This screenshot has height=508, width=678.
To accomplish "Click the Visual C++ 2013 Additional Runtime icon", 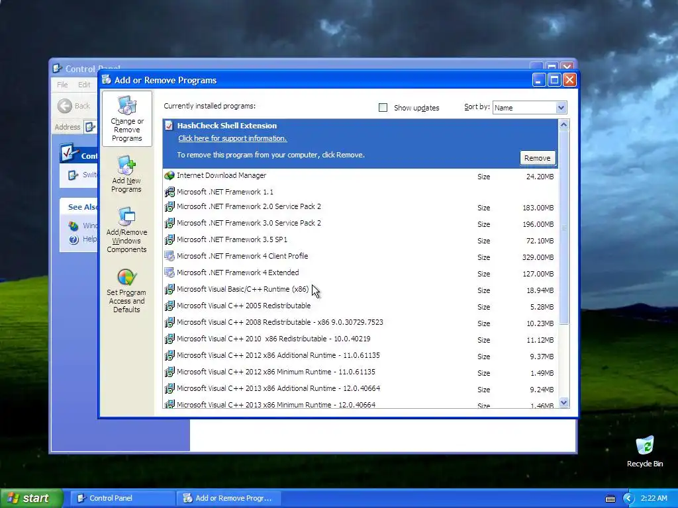I will [x=169, y=388].
